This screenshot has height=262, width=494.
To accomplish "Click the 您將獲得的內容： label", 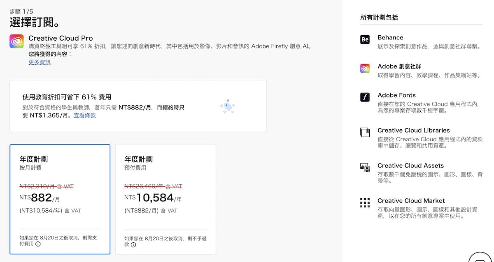I will click(50, 54).
